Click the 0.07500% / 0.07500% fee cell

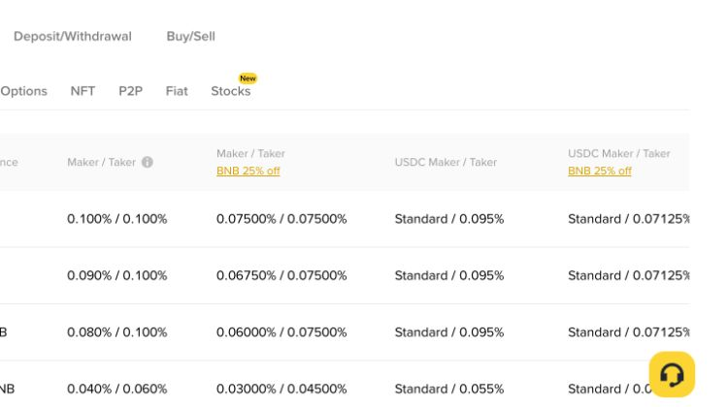pos(281,219)
